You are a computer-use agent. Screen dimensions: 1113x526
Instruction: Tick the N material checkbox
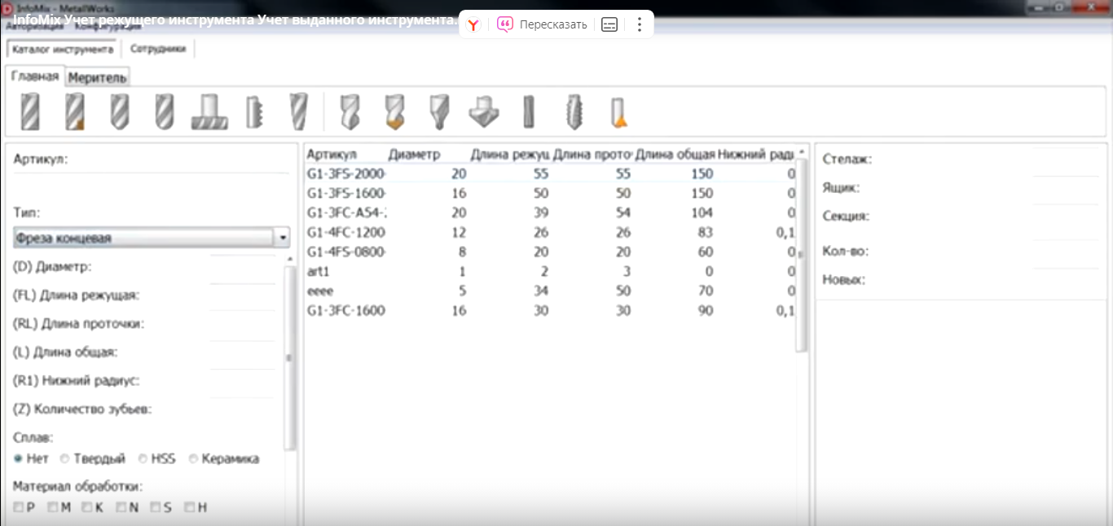(121, 507)
